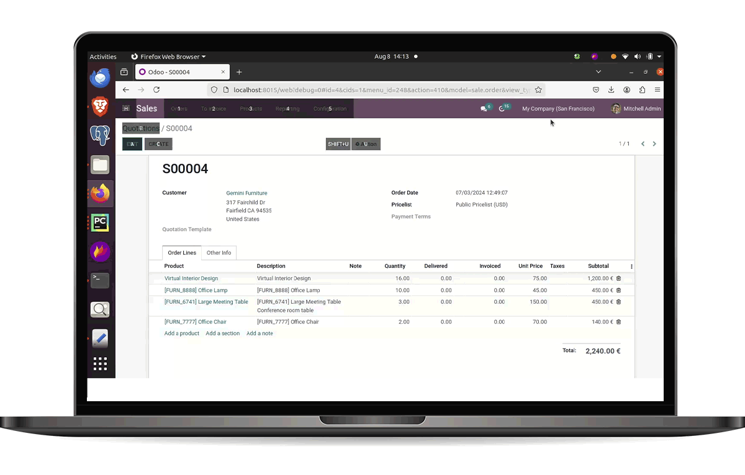
Task: Click the browser back arrow
Action: [x=126, y=90]
